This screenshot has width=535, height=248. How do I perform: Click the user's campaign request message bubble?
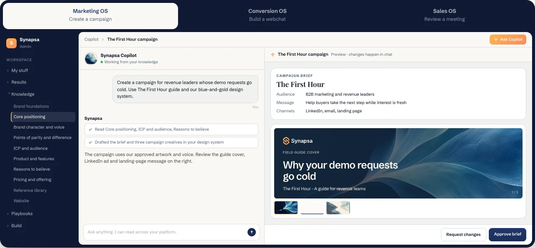[185, 89]
